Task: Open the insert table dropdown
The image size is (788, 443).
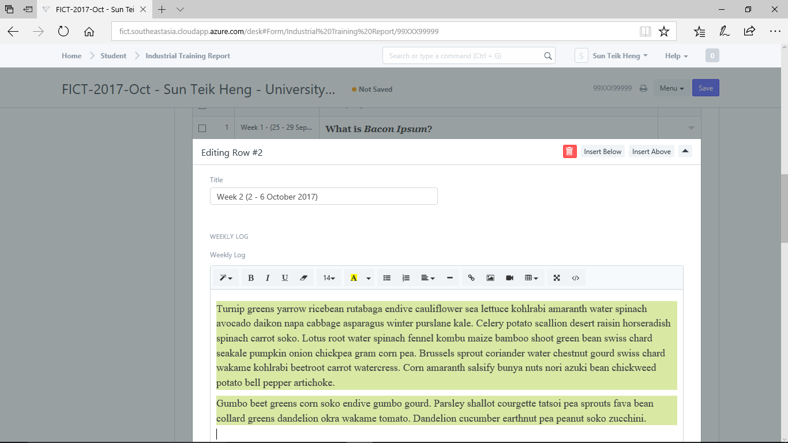Action: pyautogui.click(x=531, y=278)
